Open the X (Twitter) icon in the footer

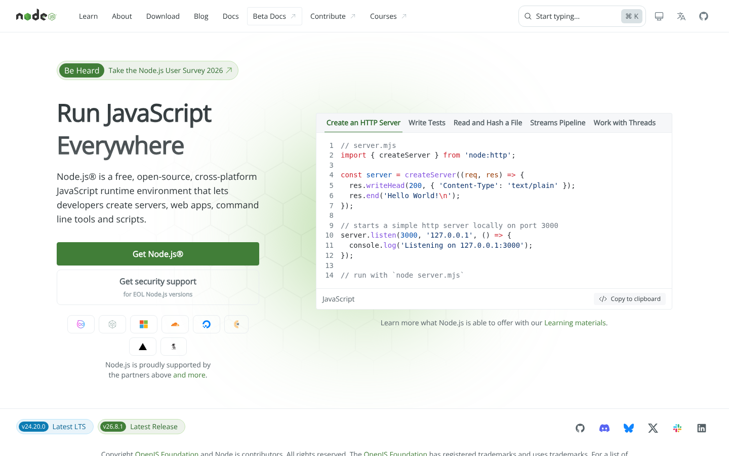tap(653, 428)
